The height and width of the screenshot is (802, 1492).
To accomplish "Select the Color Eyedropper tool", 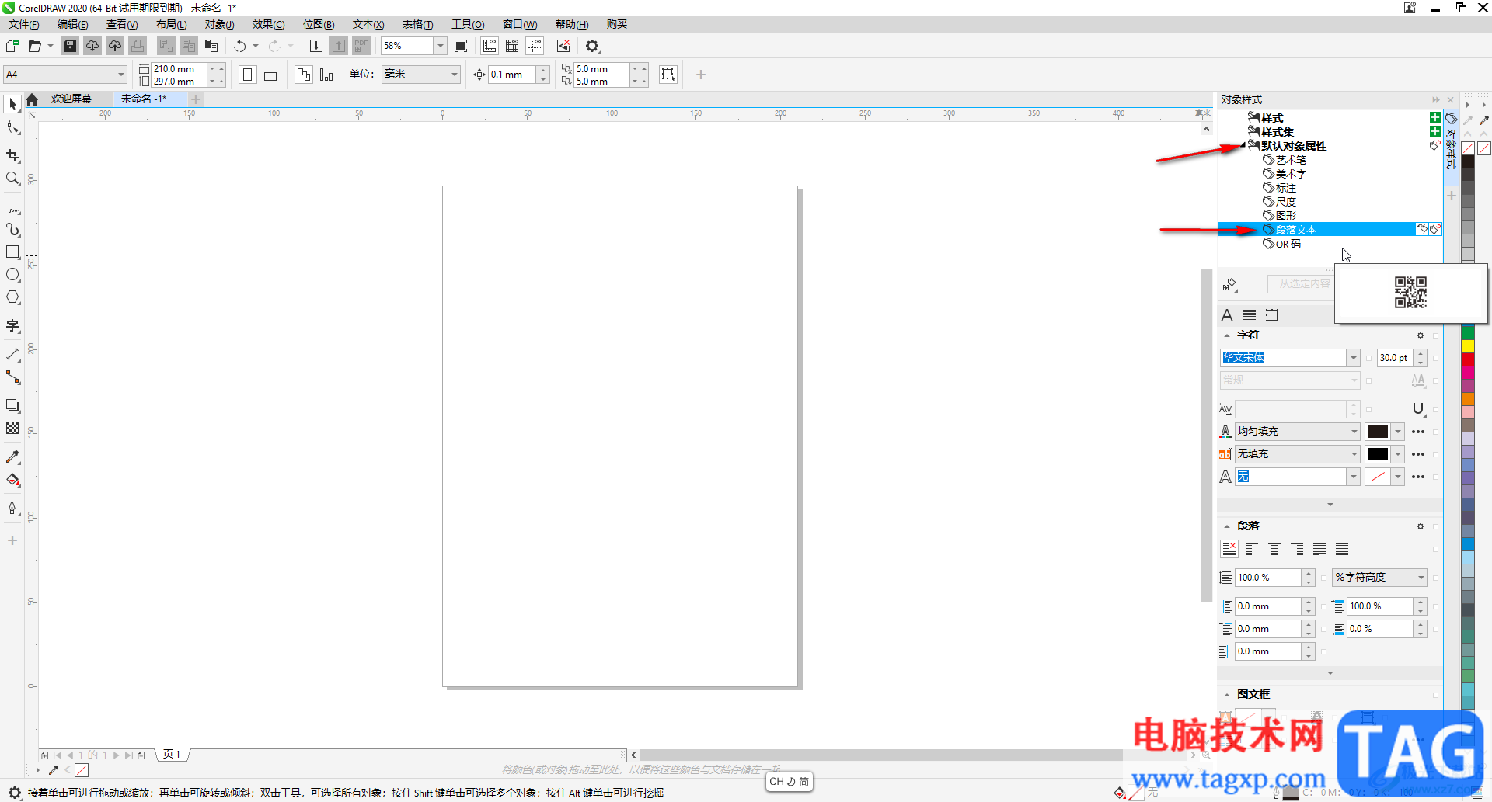I will (12, 457).
